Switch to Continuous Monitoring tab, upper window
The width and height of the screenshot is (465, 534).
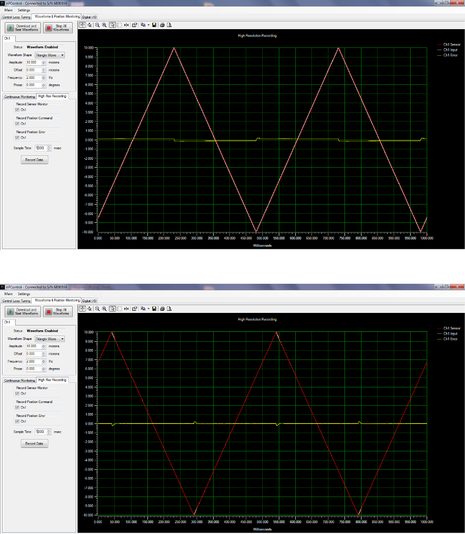click(x=20, y=97)
